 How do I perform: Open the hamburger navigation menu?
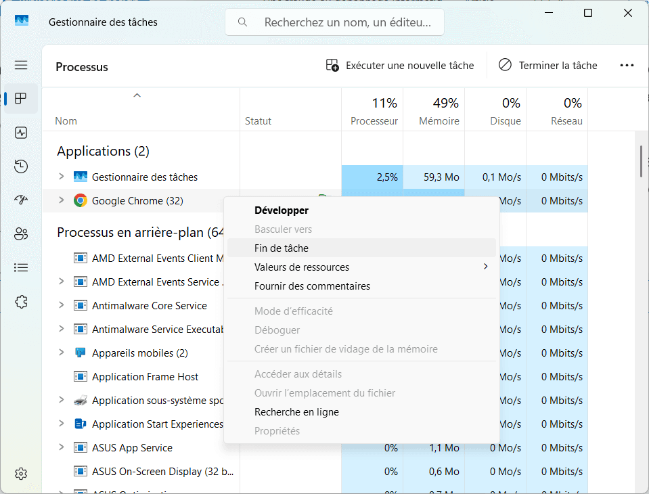pyautogui.click(x=21, y=65)
